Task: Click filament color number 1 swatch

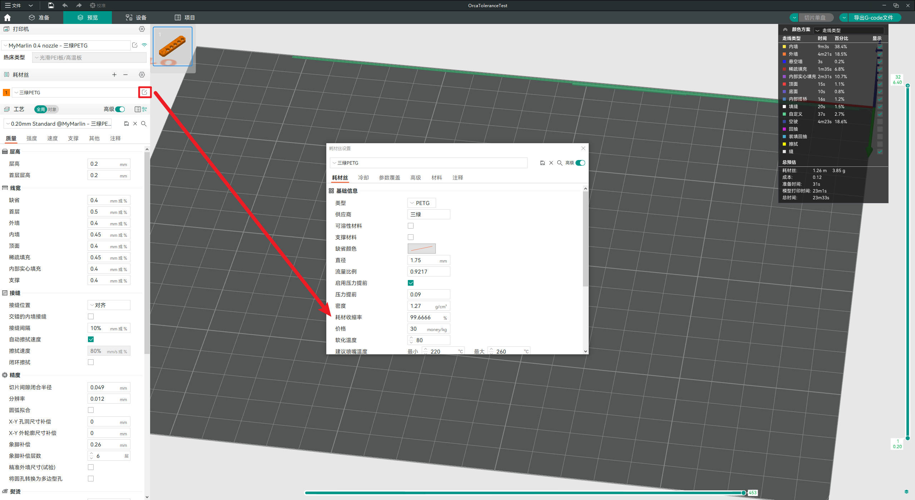Action: pyautogui.click(x=6, y=92)
